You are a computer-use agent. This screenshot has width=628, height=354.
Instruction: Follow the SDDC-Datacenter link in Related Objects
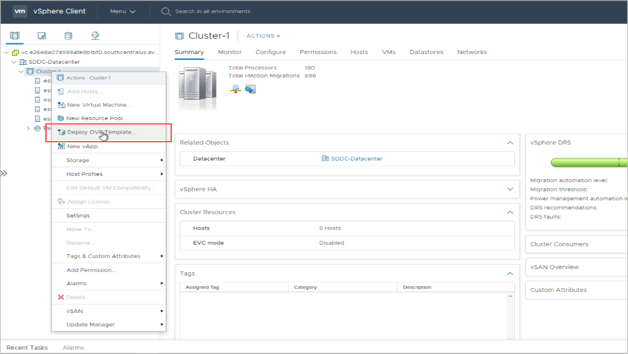tap(357, 159)
